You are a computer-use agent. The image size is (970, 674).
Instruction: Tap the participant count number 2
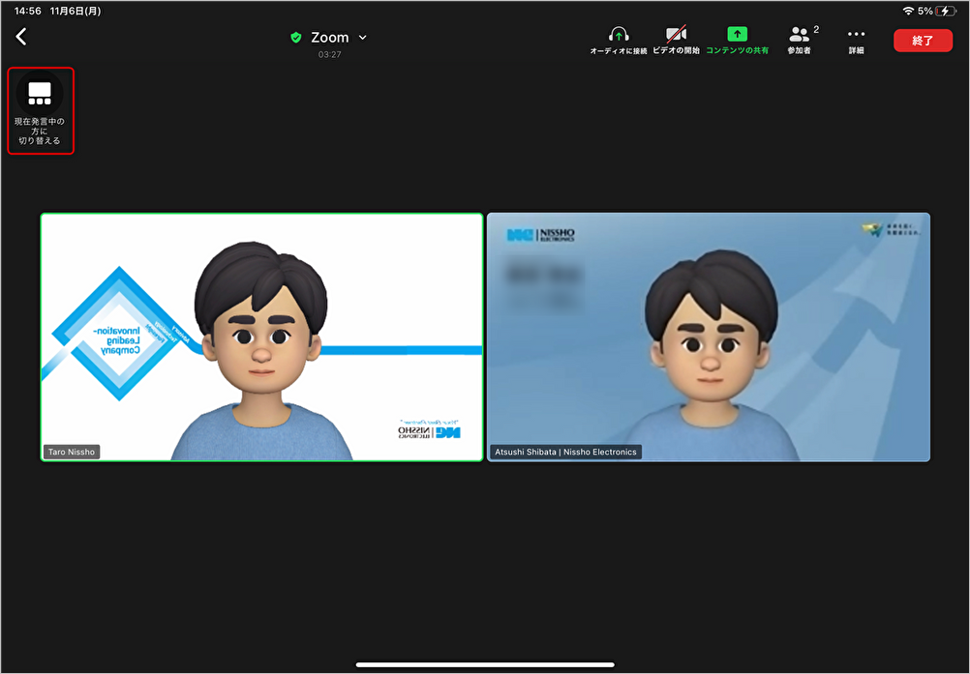pyautogui.click(x=816, y=30)
